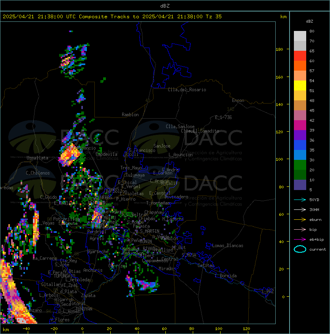Click the 'Divisadero' map label
The height and width of the screenshot is (334, 330).
click(177, 197)
